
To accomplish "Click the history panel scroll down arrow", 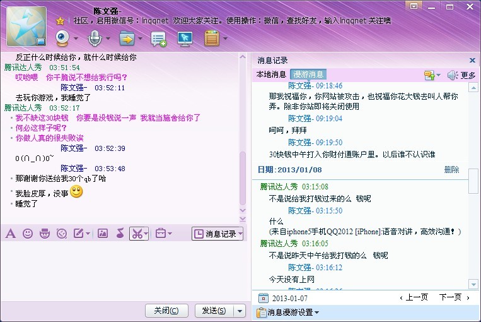I will 473,285.
